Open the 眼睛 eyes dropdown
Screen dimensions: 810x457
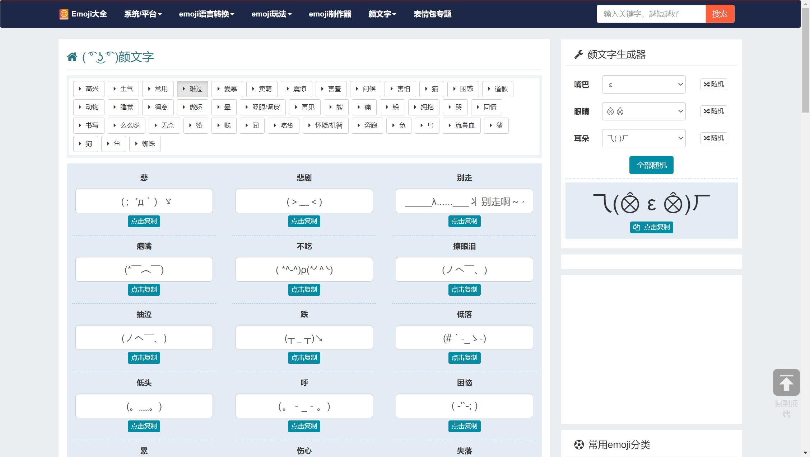click(x=643, y=111)
